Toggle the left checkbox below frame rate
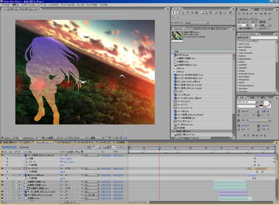The image size is (279, 205). click(x=238, y=28)
